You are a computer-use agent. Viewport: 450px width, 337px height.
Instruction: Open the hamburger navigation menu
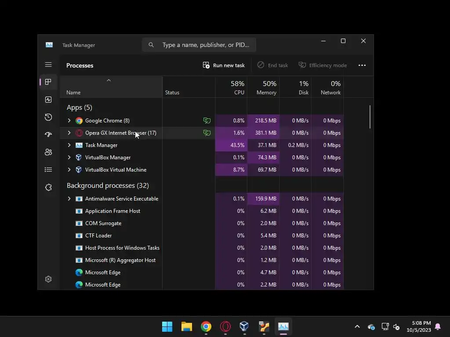coord(48,65)
